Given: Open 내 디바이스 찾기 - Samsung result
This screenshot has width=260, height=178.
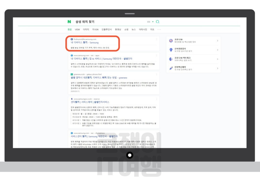Looking at the screenshot, I should click(85, 42).
